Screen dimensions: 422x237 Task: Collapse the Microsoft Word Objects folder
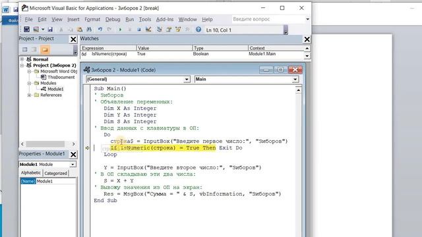tap(29, 72)
